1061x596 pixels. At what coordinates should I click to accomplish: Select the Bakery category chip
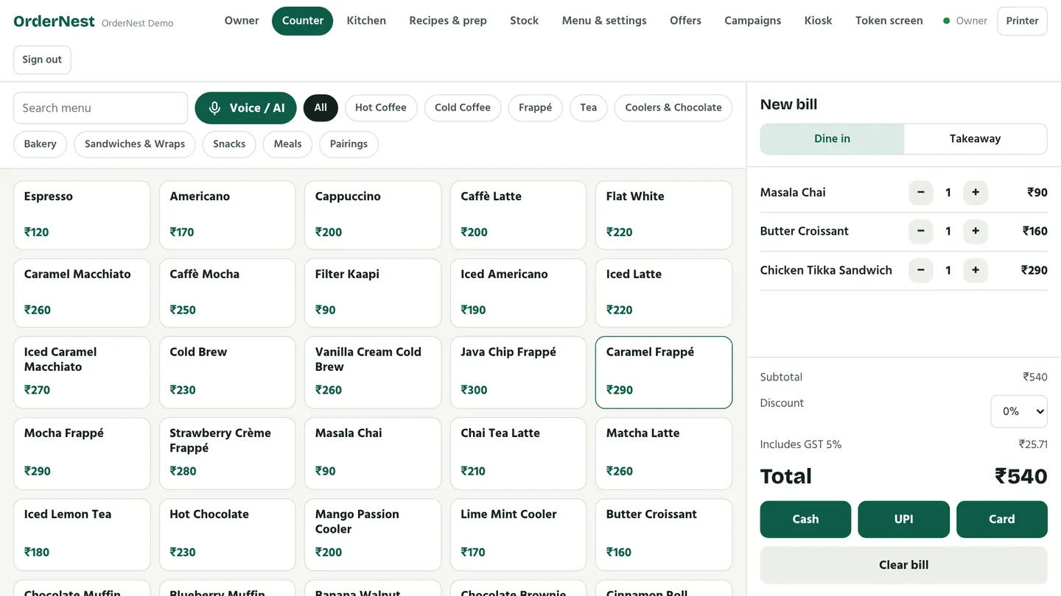pyautogui.click(x=41, y=144)
